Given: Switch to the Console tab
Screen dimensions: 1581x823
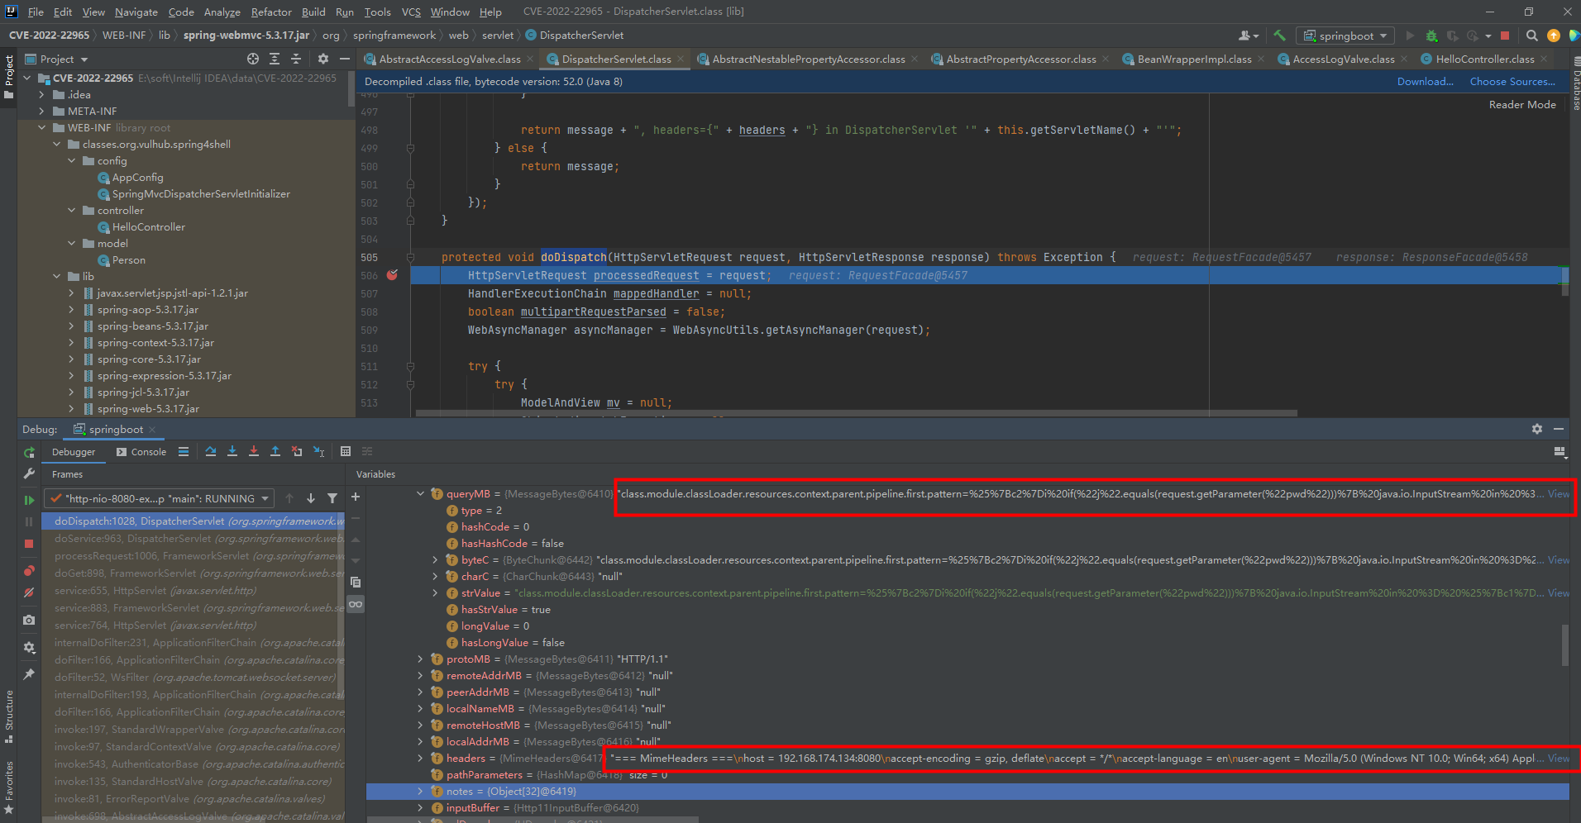Looking at the screenshot, I should [147, 452].
